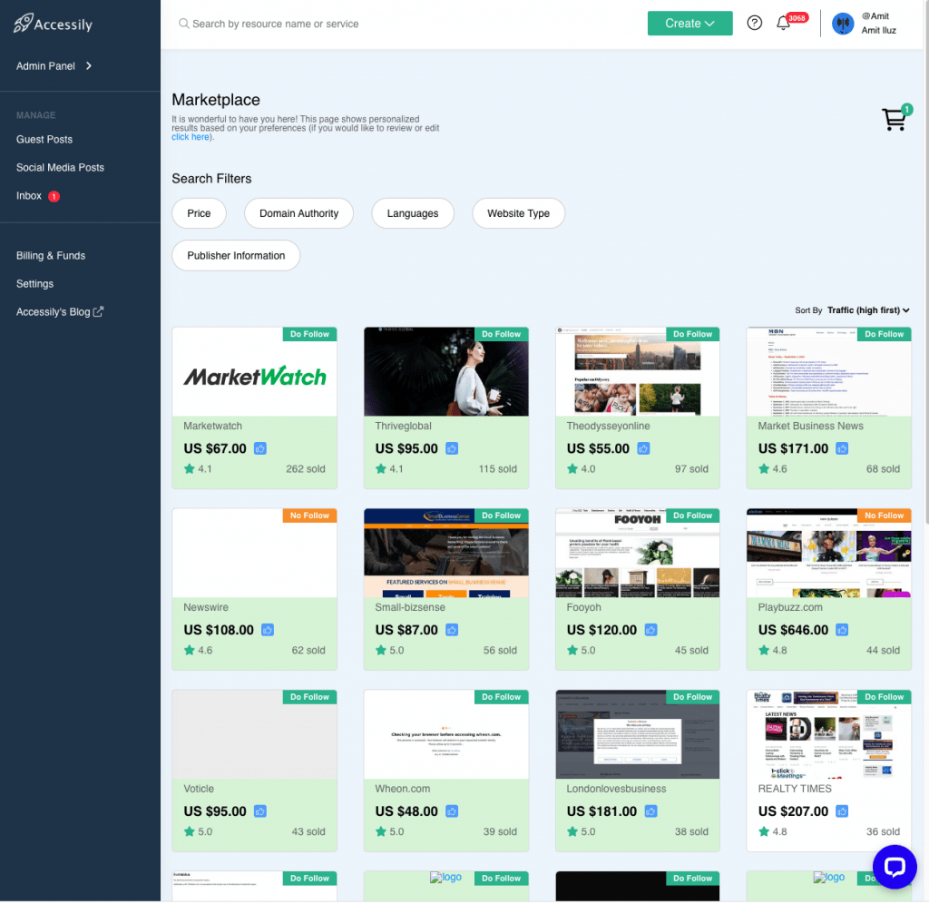Image resolution: width=929 pixels, height=904 pixels.
Task: Click thumbs-up icon next to Voticle price
Action: [x=260, y=811]
